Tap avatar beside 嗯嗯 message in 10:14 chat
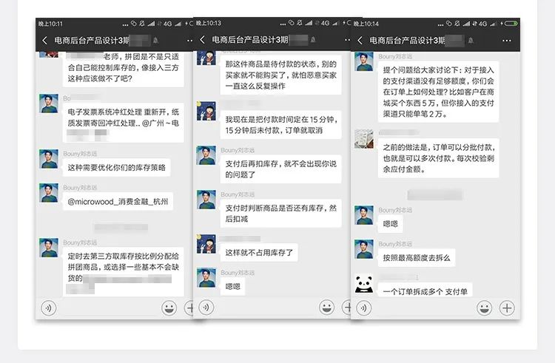 364,215
